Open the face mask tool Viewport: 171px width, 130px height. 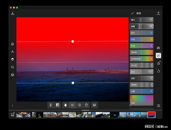click(x=12, y=59)
